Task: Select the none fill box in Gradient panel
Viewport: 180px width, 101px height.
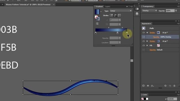Action: pyautogui.click(x=96, y=17)
